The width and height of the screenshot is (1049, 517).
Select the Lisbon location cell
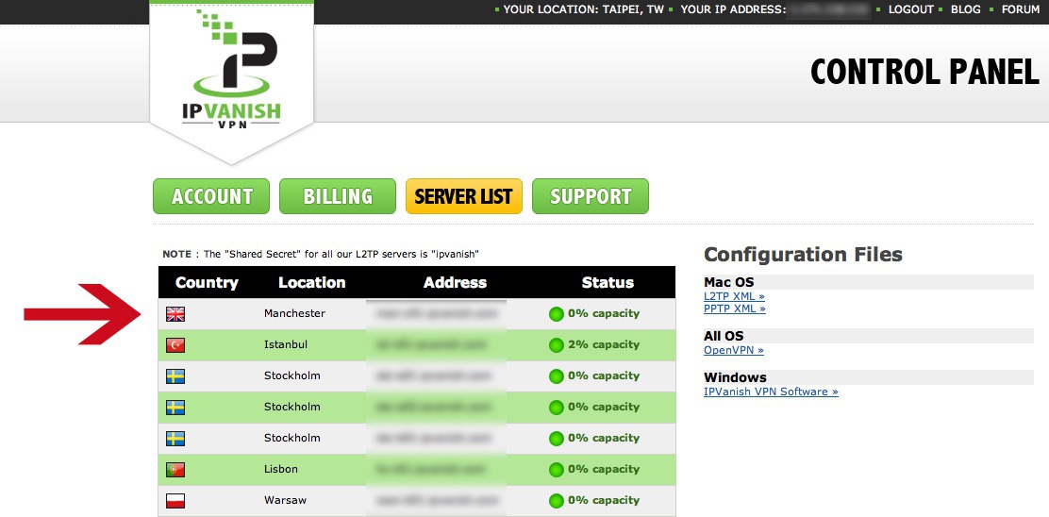pyautogui.click(x=281, y=470)
